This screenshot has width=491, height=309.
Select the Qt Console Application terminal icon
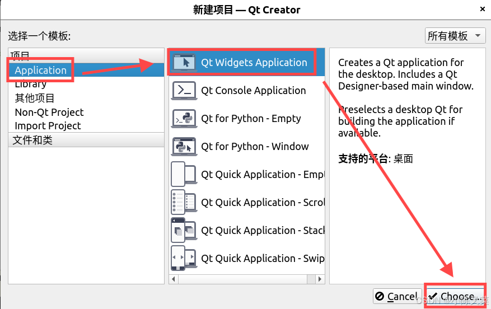[184, 91]
